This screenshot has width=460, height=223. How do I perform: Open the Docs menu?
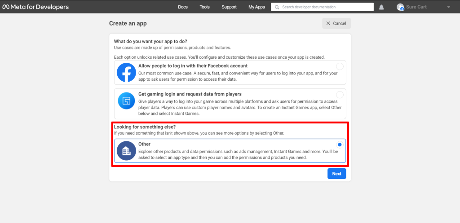(x=183, y=7)
